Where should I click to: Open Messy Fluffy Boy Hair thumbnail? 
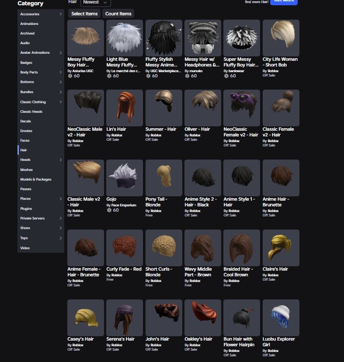pos(85,38)
